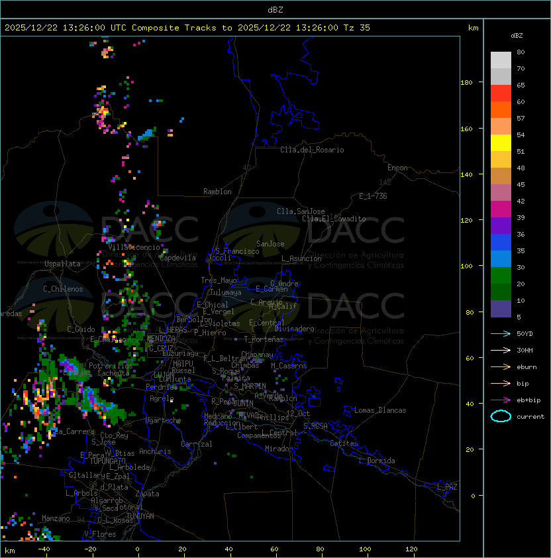The image size is (551, 558).
Task: Click the '180' tick on the vertical km axis
Action: tap(466, 83)
